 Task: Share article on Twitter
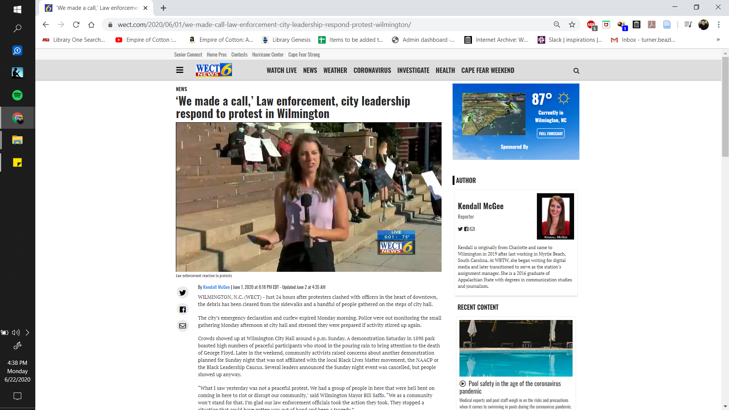coord(183,293)
